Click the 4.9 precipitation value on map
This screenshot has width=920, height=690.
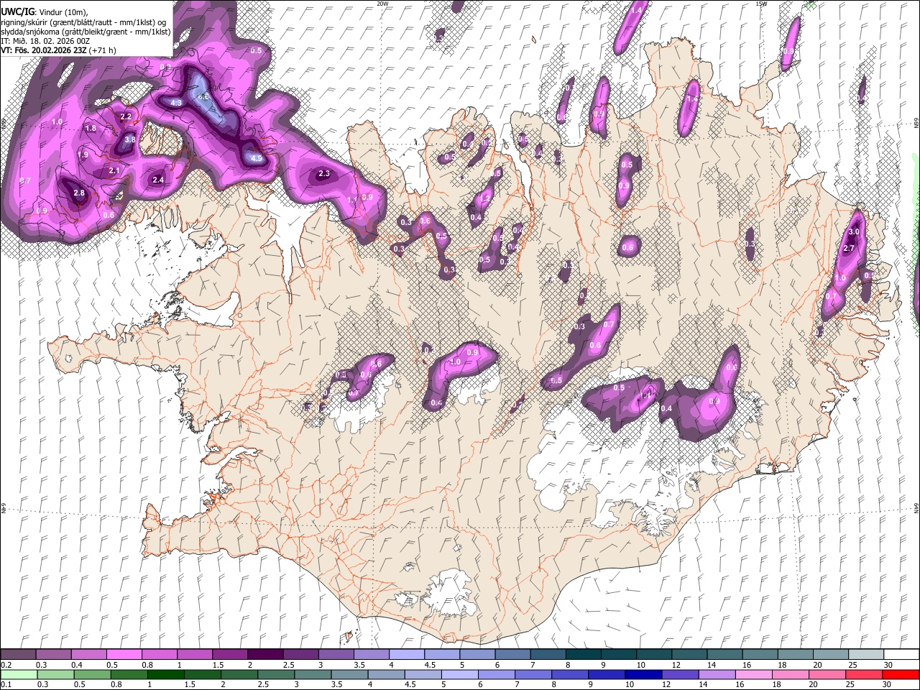coord(257,158)
